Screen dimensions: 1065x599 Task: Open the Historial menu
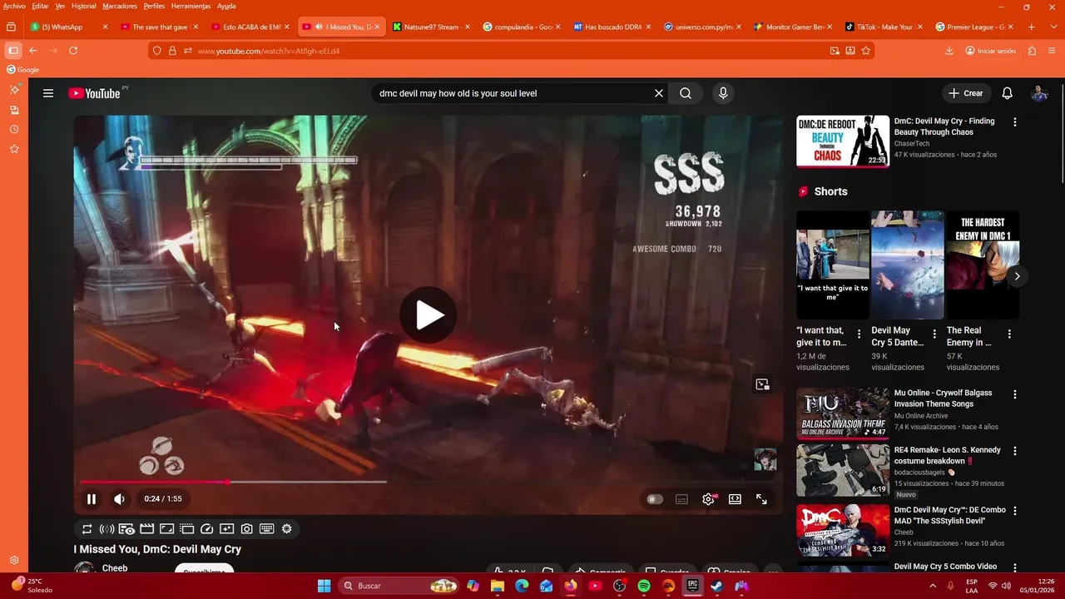[83, 6]
